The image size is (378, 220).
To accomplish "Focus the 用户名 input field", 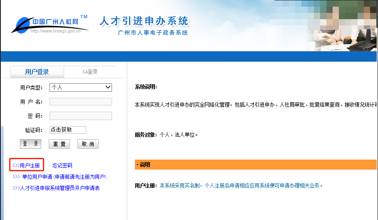I will click(x=81, y=102).
